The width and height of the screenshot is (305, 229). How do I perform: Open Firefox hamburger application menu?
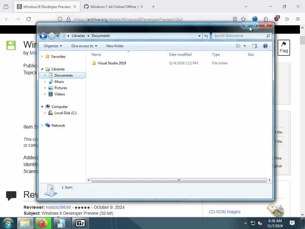298,19
